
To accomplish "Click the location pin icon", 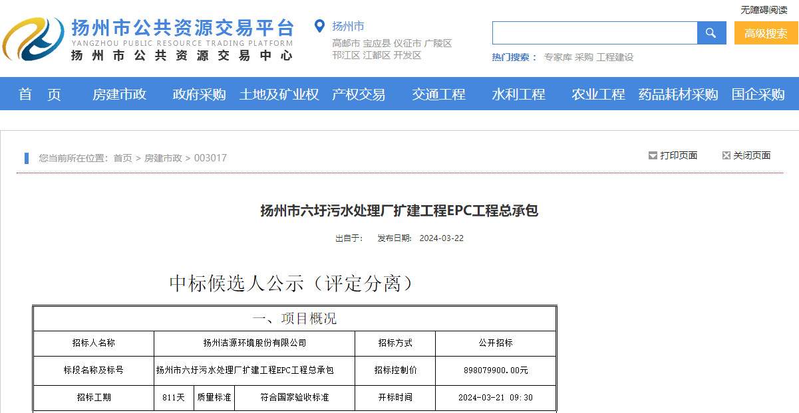I will (x=319, y=27).
